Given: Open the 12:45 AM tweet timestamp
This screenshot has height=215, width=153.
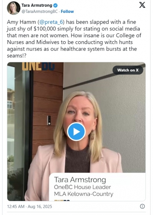Looking at the screenshot, I should [x=16, y=206].
